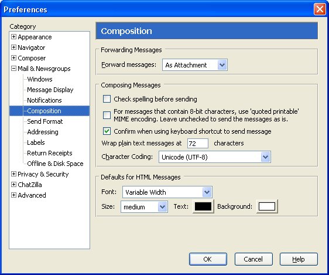Open the Character Coding dropdown
The height and width of the screenshot is (275, 329).
point(215,157)
